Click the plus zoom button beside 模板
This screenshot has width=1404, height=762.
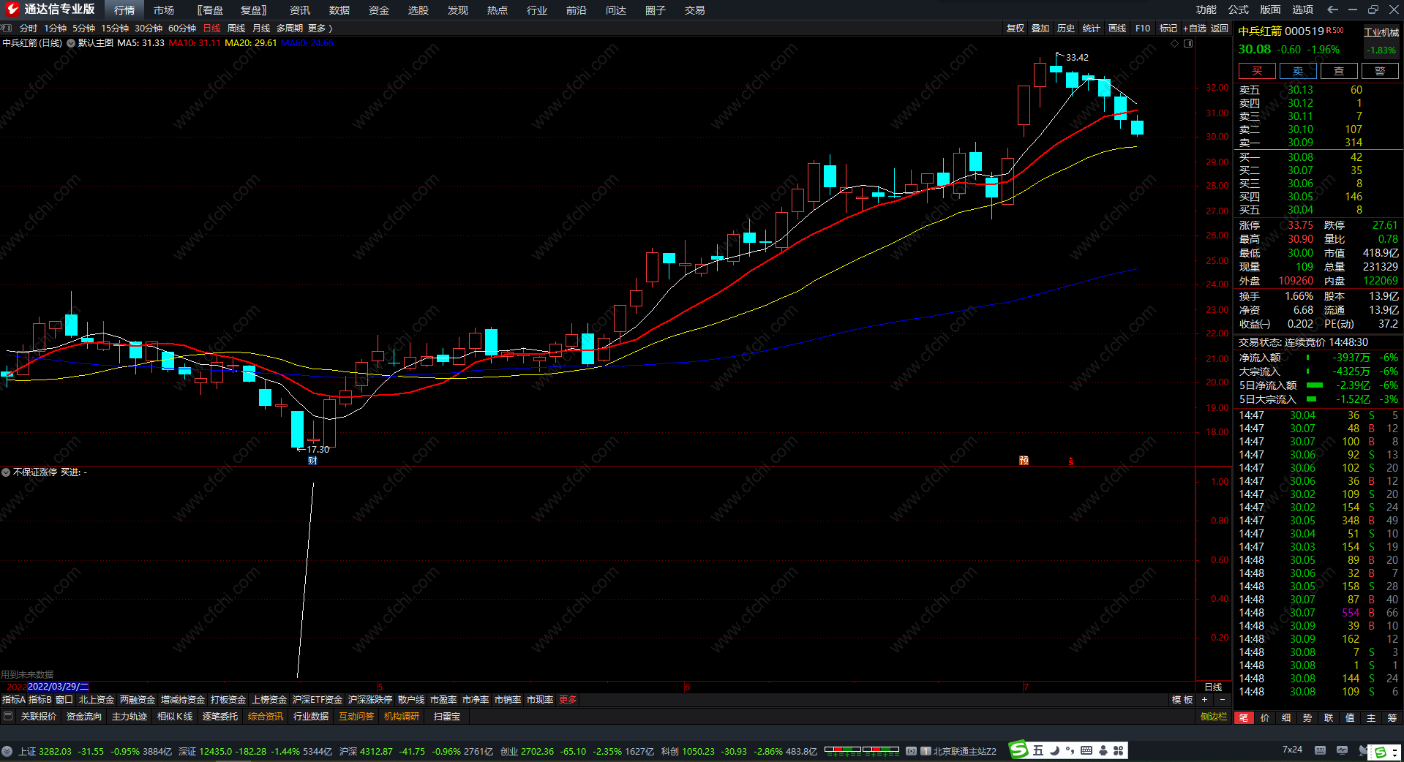(x=1204, y=700)
